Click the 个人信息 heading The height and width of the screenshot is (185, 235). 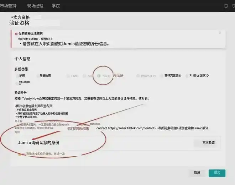23,59
